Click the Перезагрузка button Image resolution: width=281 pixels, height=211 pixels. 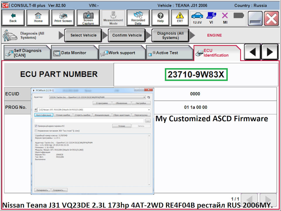click(141, 115)
